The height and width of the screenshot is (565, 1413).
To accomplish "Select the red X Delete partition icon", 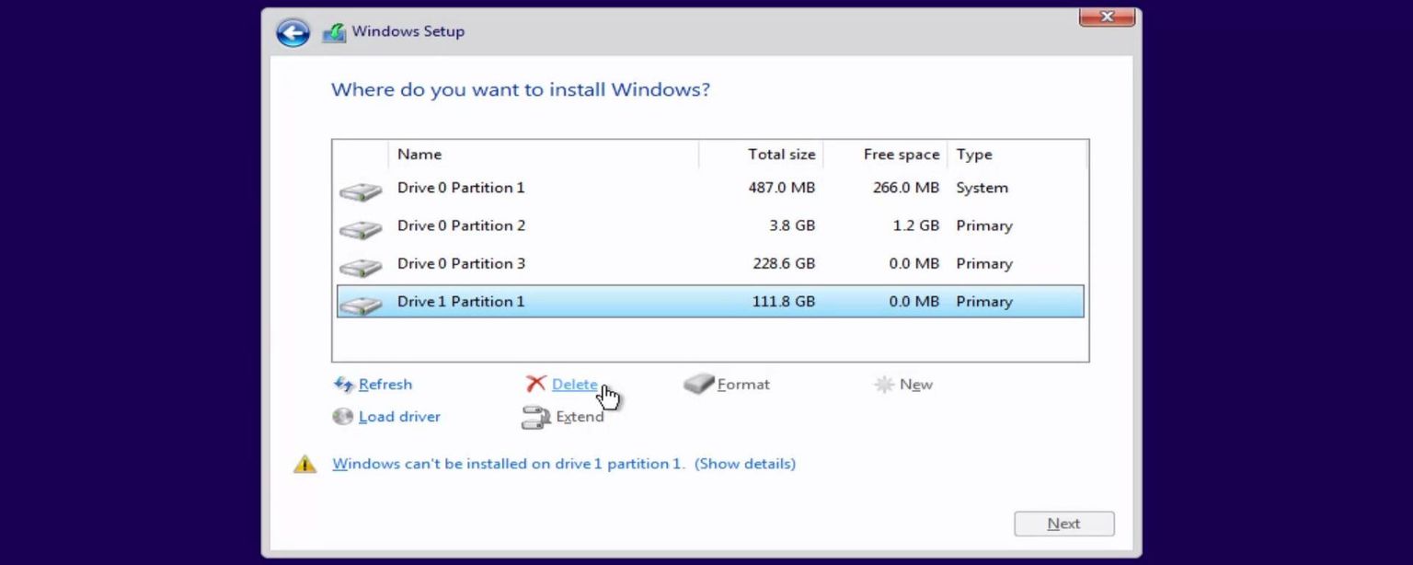I will pyautogui.click(x=535, y=384).
